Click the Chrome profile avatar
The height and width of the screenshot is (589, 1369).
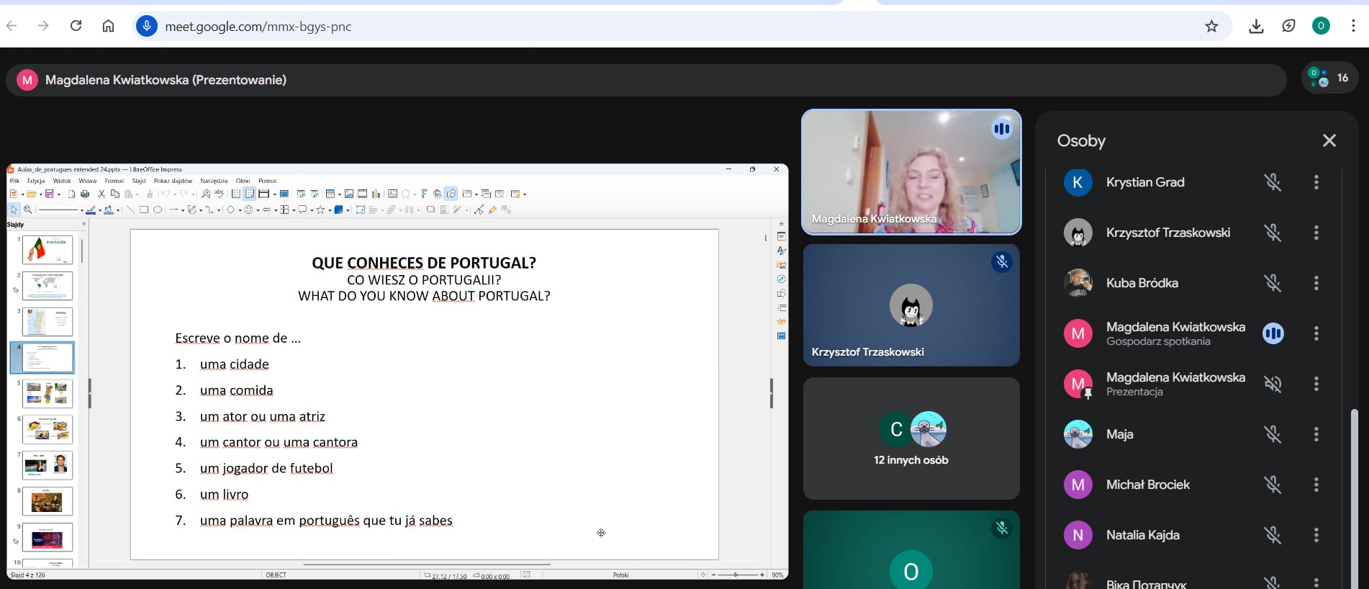click(x=1321, y=27)
